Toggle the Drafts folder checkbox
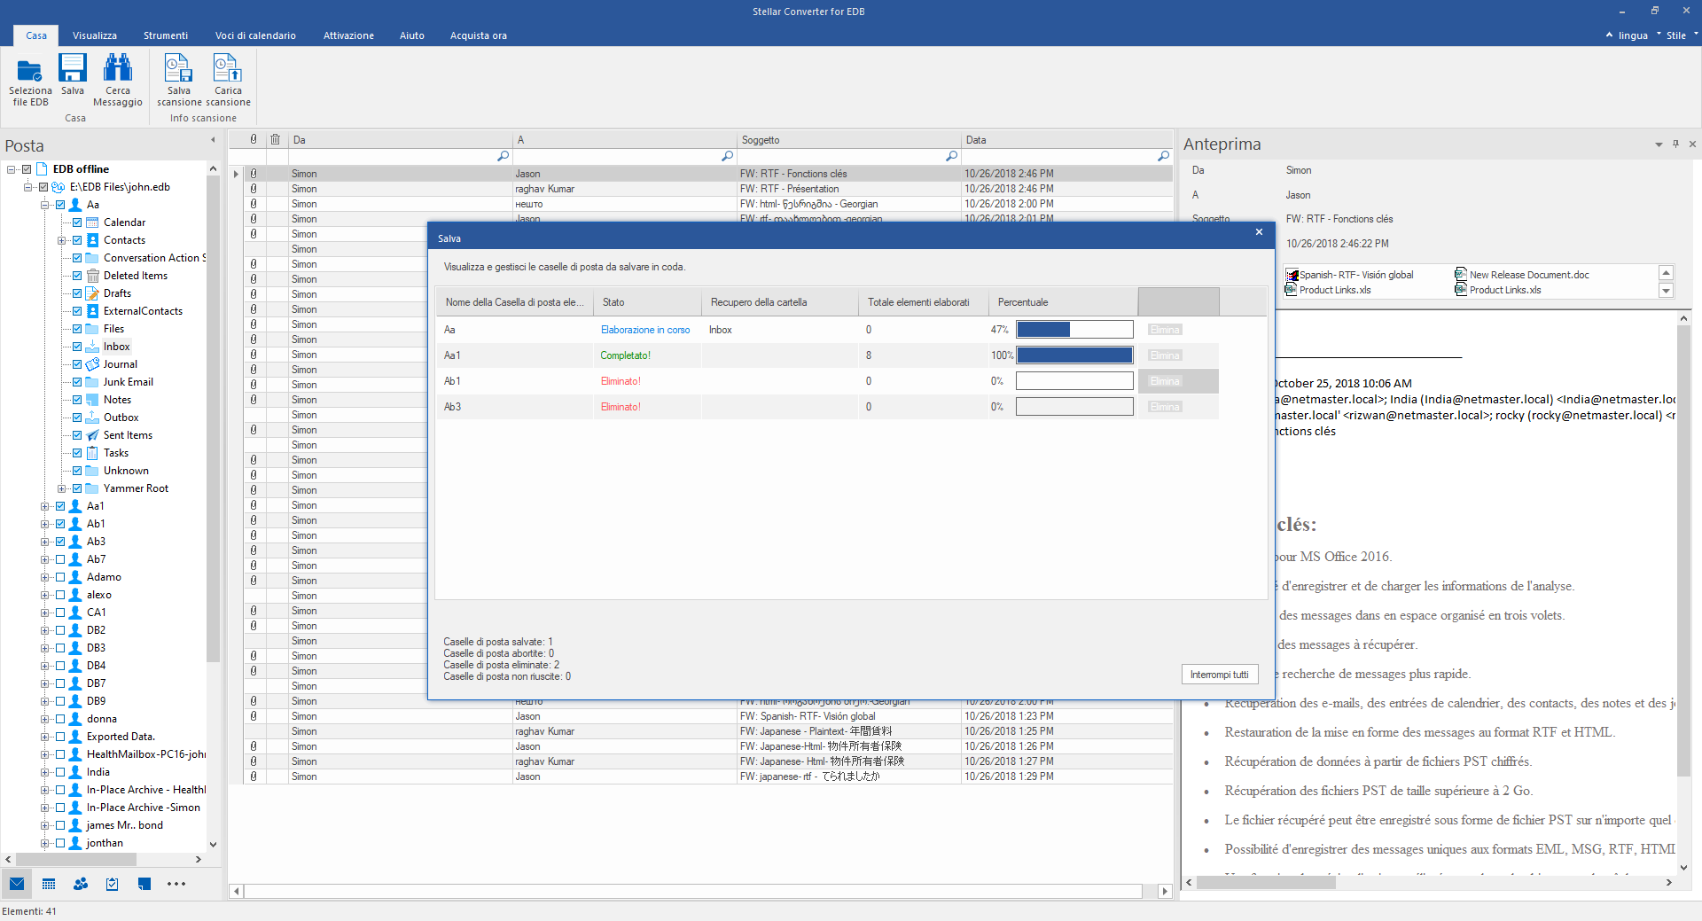Viewport: 1702px width, 921px height. tap(77, 293)
